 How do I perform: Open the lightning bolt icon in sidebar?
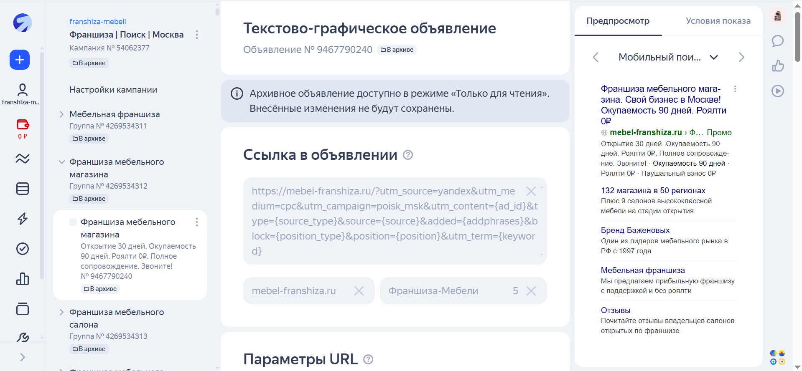click(22, 219)
